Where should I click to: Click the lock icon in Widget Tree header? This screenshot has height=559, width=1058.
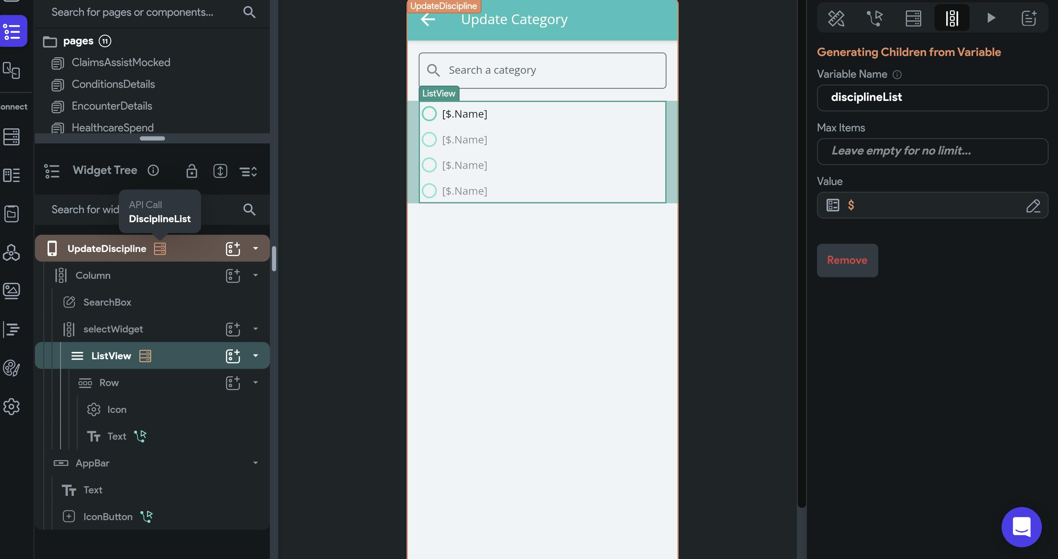pos(192,171)
